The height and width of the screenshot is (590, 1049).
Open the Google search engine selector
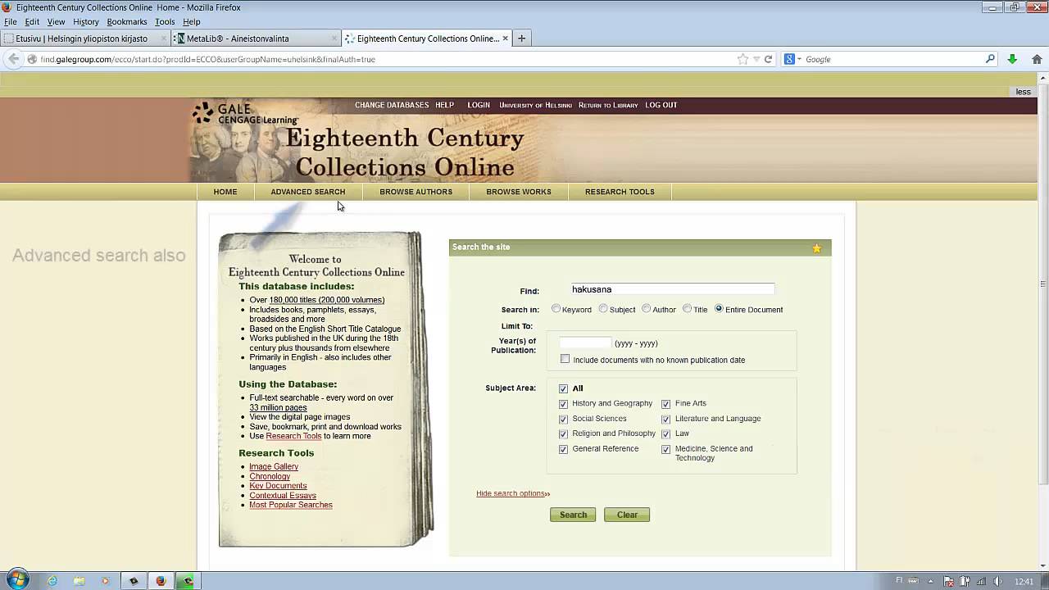coord(792,59)
